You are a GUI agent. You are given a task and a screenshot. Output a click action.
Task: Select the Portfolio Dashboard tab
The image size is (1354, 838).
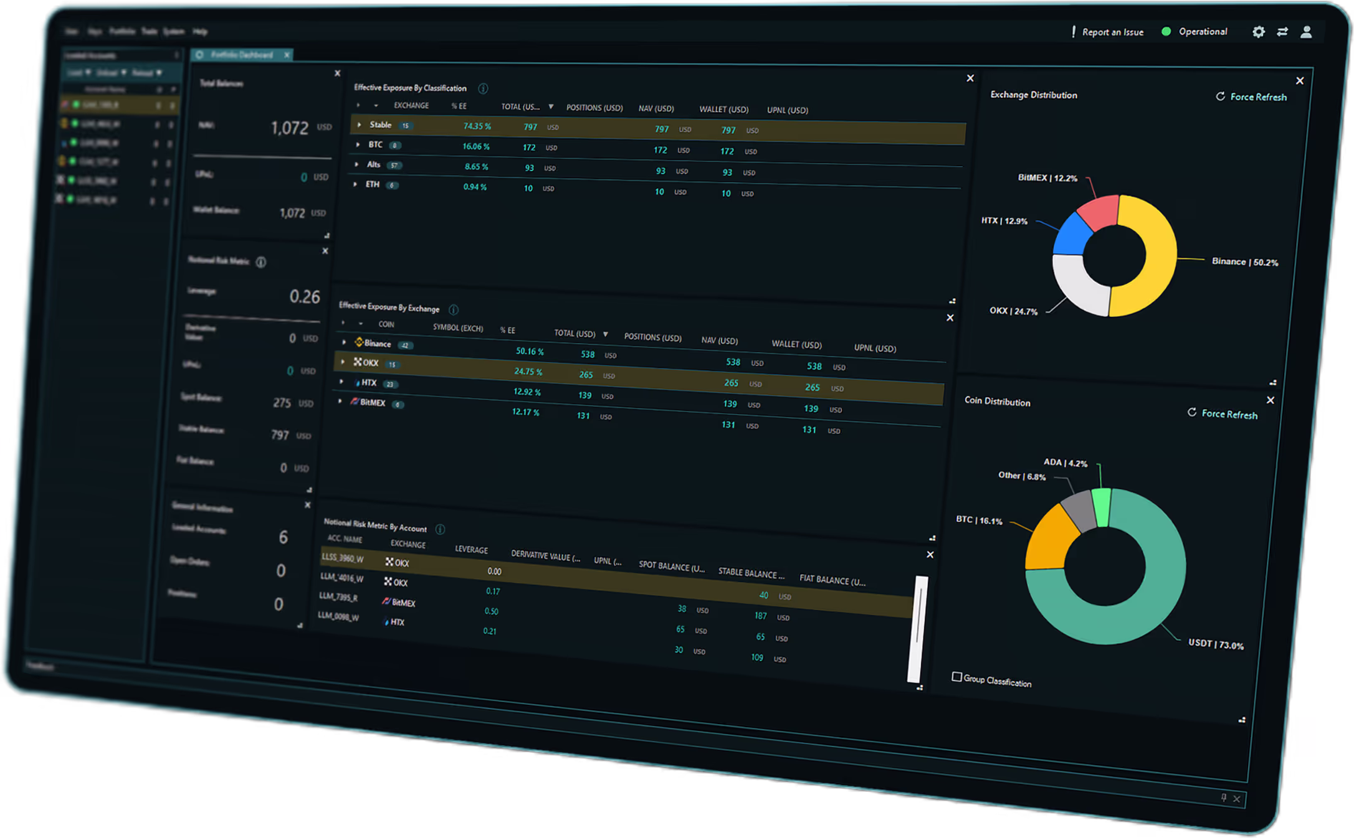[242, 55]
